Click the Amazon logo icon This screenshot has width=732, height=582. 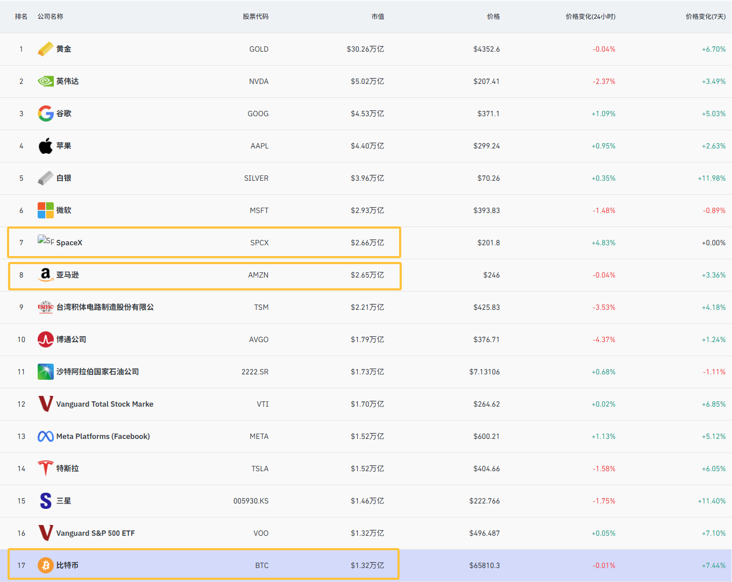coord(46,275)
